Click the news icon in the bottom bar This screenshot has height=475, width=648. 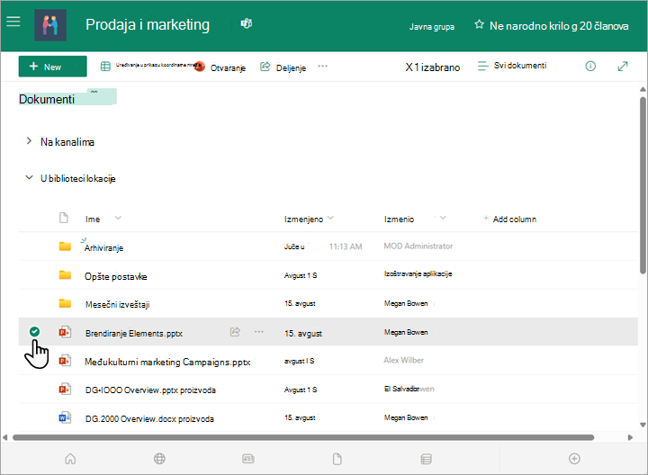(248, 459)
